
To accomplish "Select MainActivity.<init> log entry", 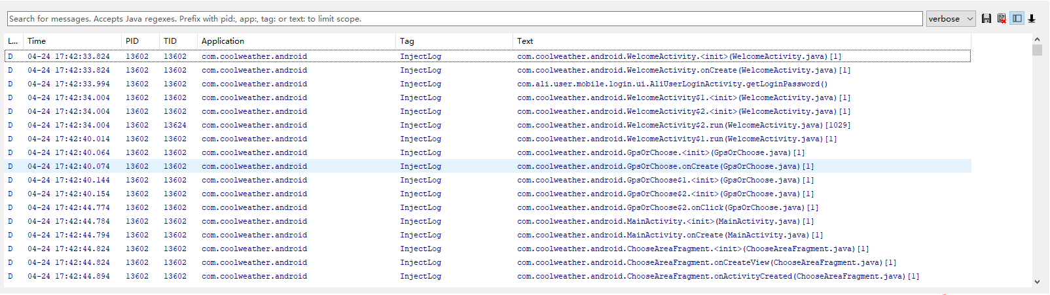I will click(x=488, y=221).
